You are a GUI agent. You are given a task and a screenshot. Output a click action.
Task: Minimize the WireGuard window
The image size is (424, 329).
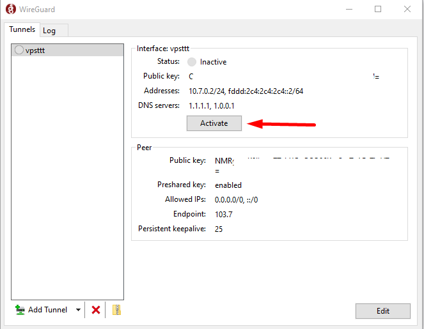point(349,9)
